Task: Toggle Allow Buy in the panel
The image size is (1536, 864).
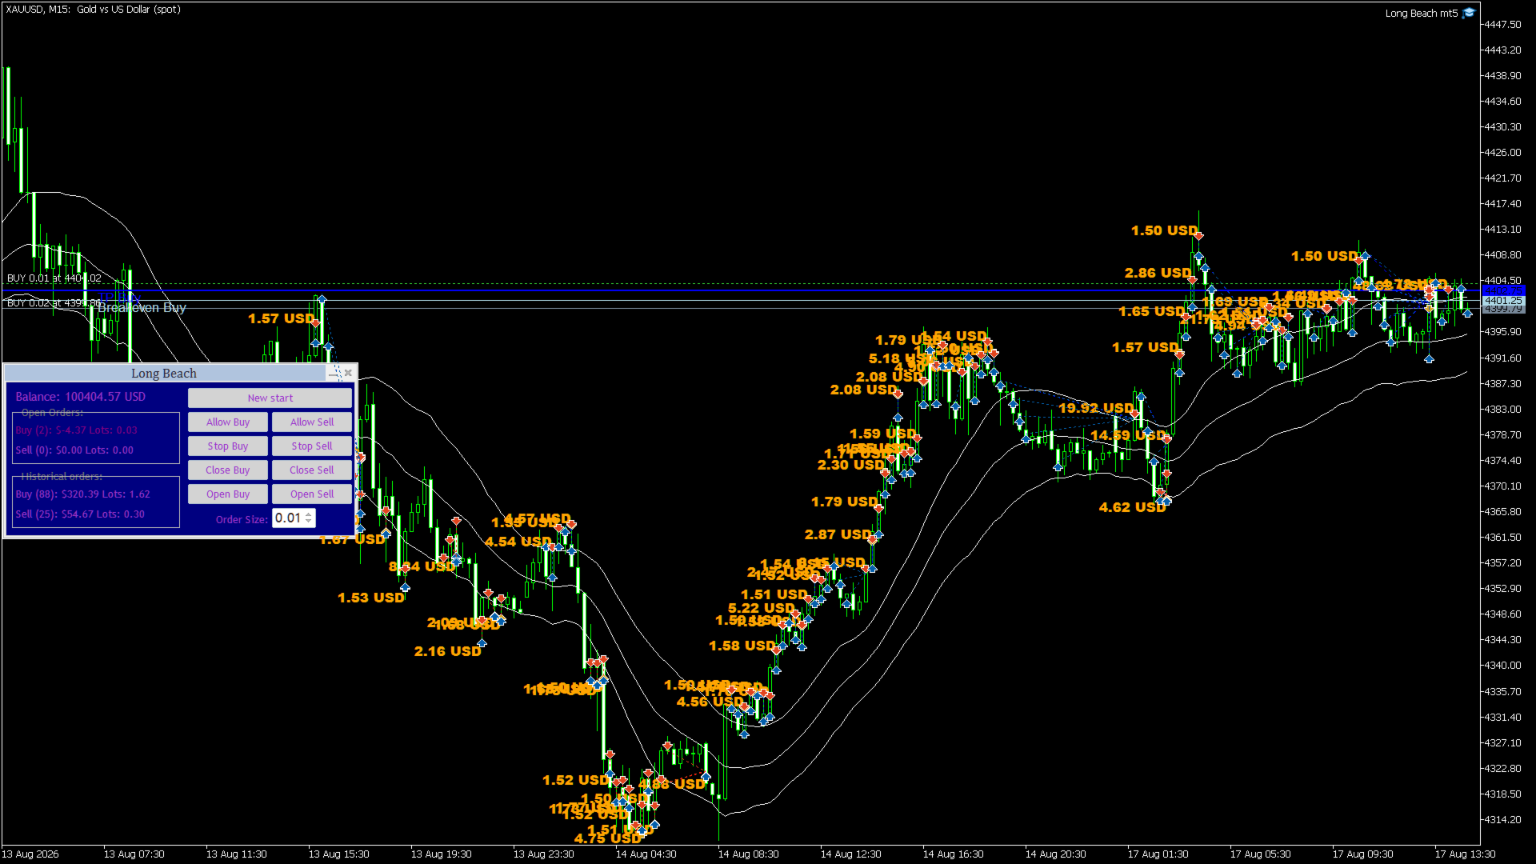Action: [x=228, y=422]
